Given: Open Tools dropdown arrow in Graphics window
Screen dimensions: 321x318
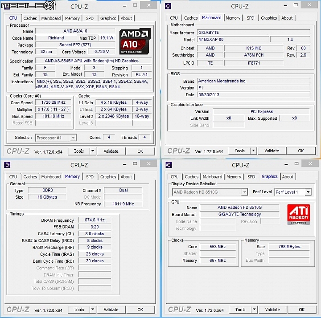Looking at the screenshot, I should pyautogui.click(x=254, y=310).
